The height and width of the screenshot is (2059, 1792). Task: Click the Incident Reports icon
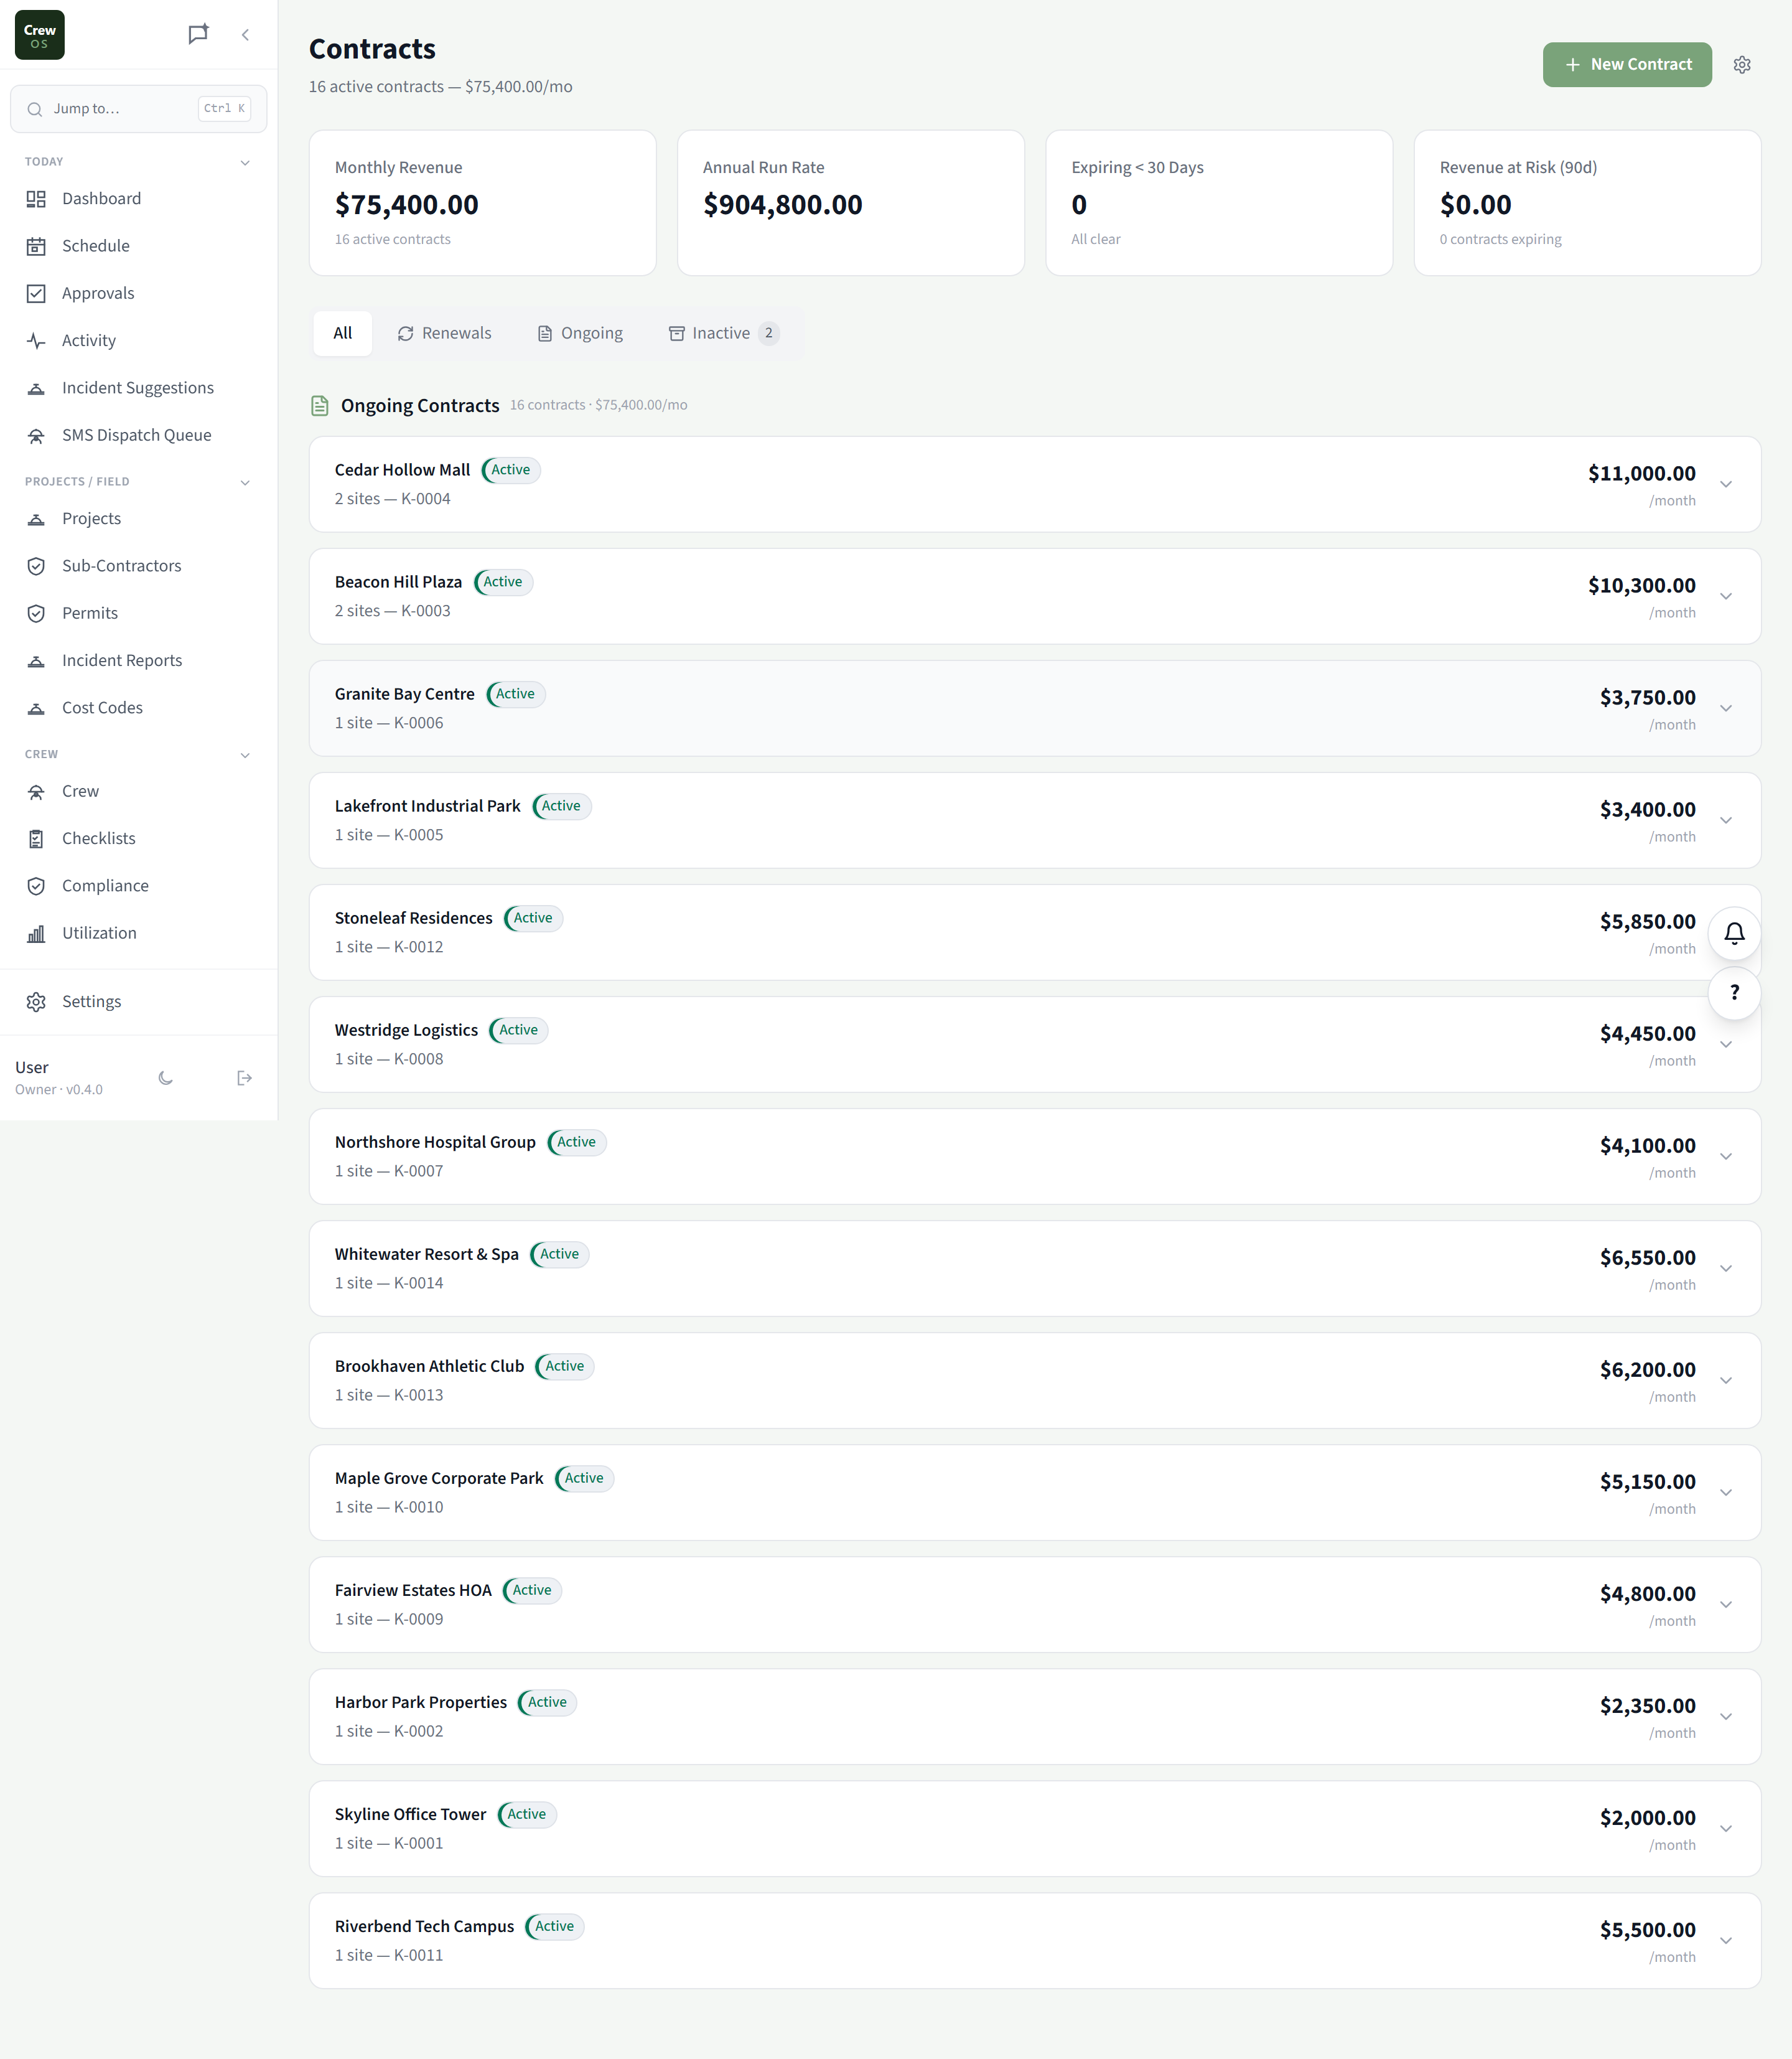pyautogui.click(x=36, y=660)
